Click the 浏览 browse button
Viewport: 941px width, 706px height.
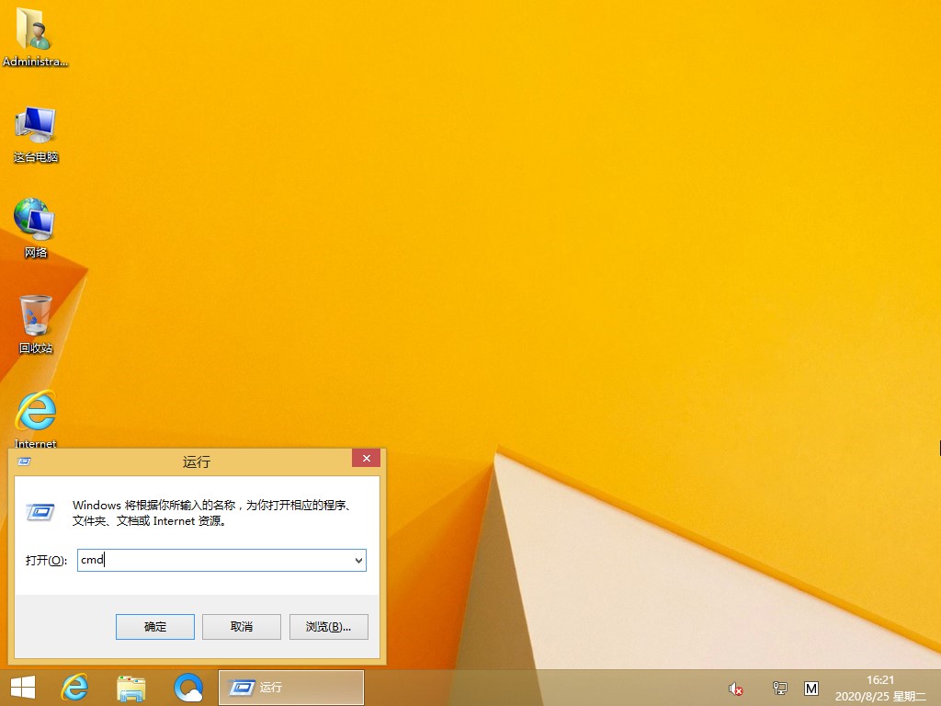coord(328,627)
